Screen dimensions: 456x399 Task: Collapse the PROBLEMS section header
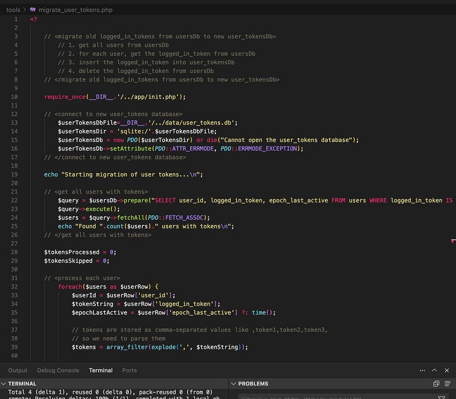(x=253, y=383)
